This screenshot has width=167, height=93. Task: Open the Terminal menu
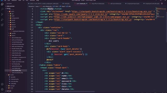[32, 1]
